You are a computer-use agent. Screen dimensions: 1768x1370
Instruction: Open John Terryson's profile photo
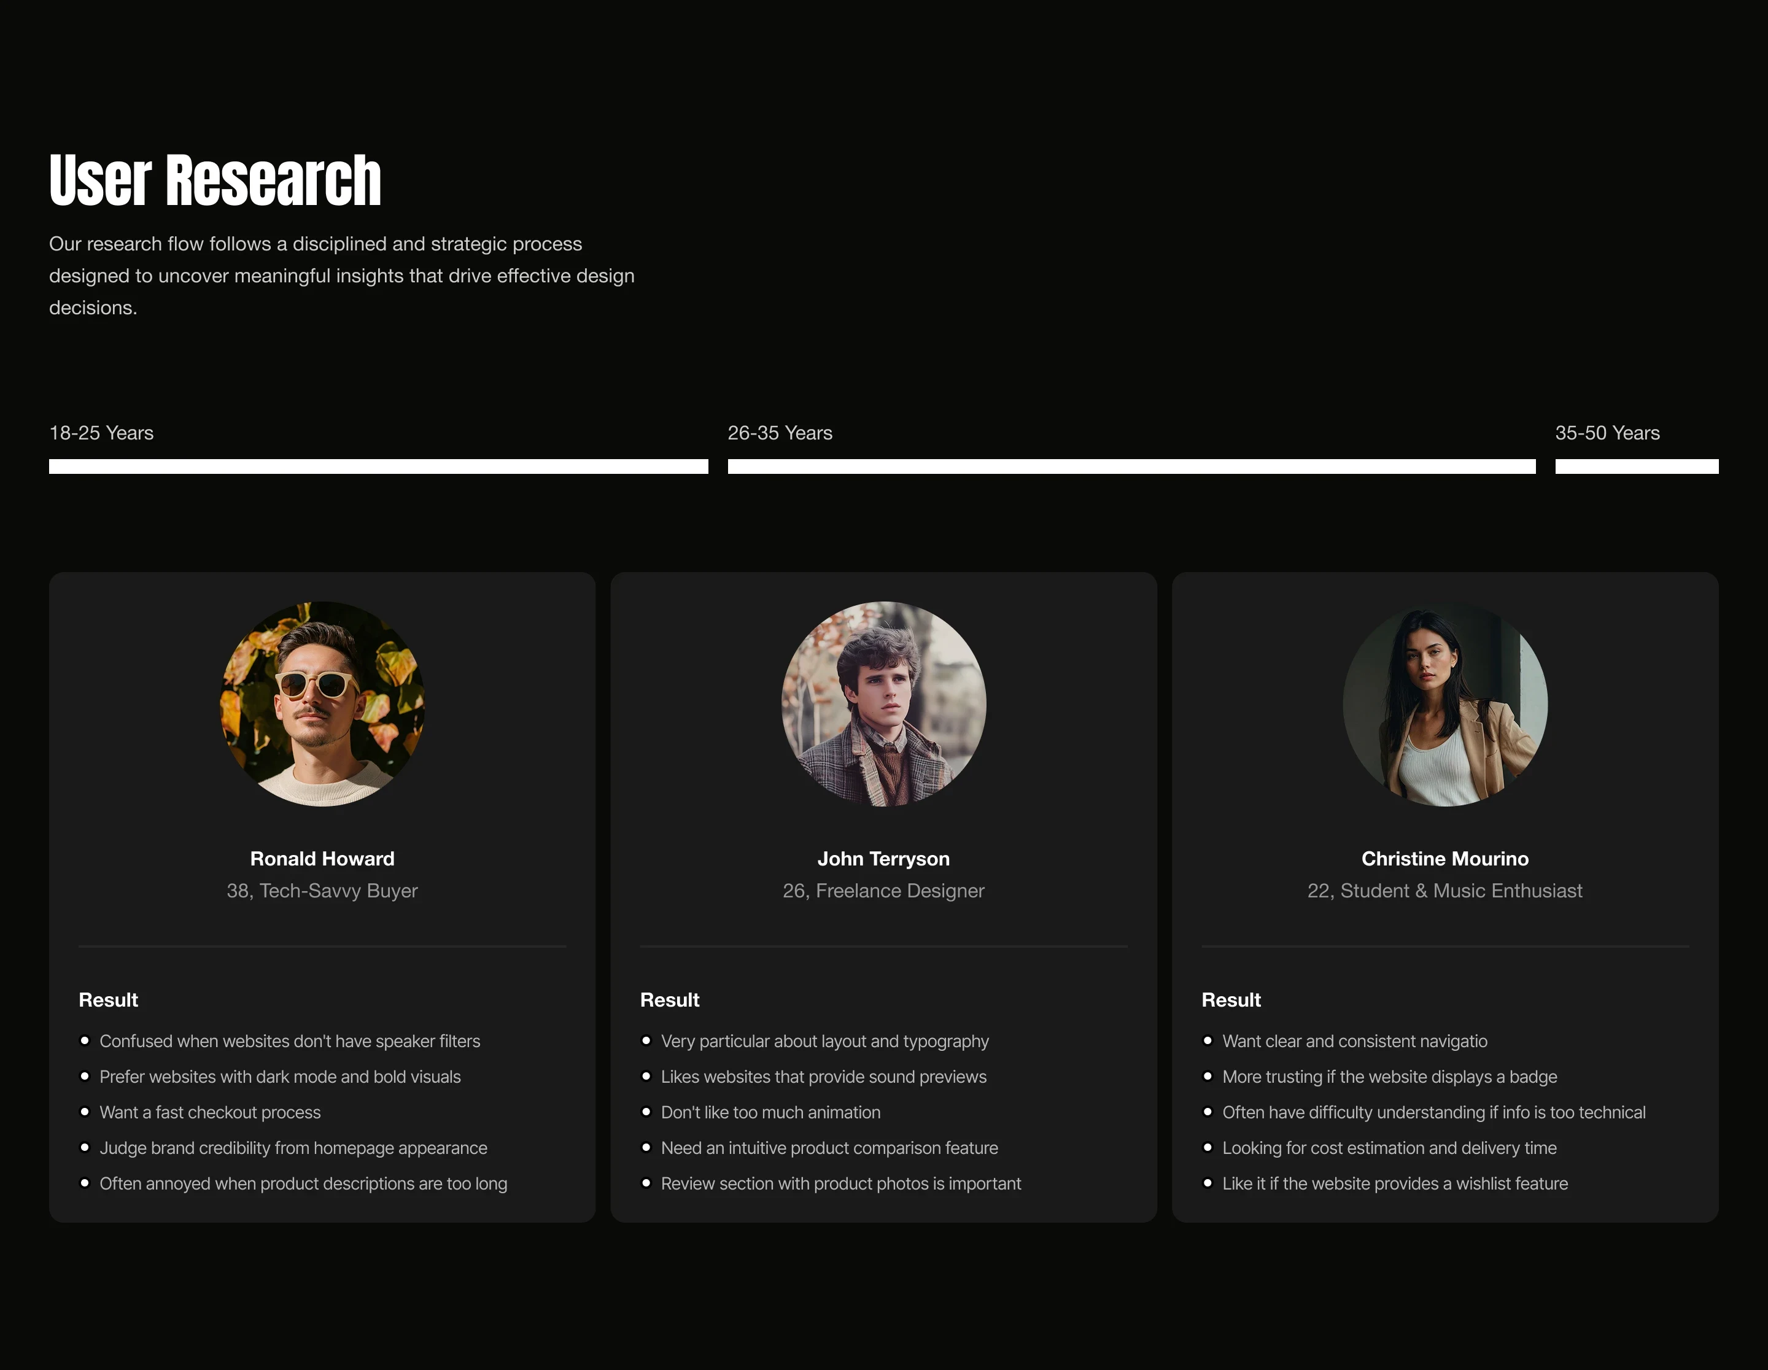coord(883,703)
